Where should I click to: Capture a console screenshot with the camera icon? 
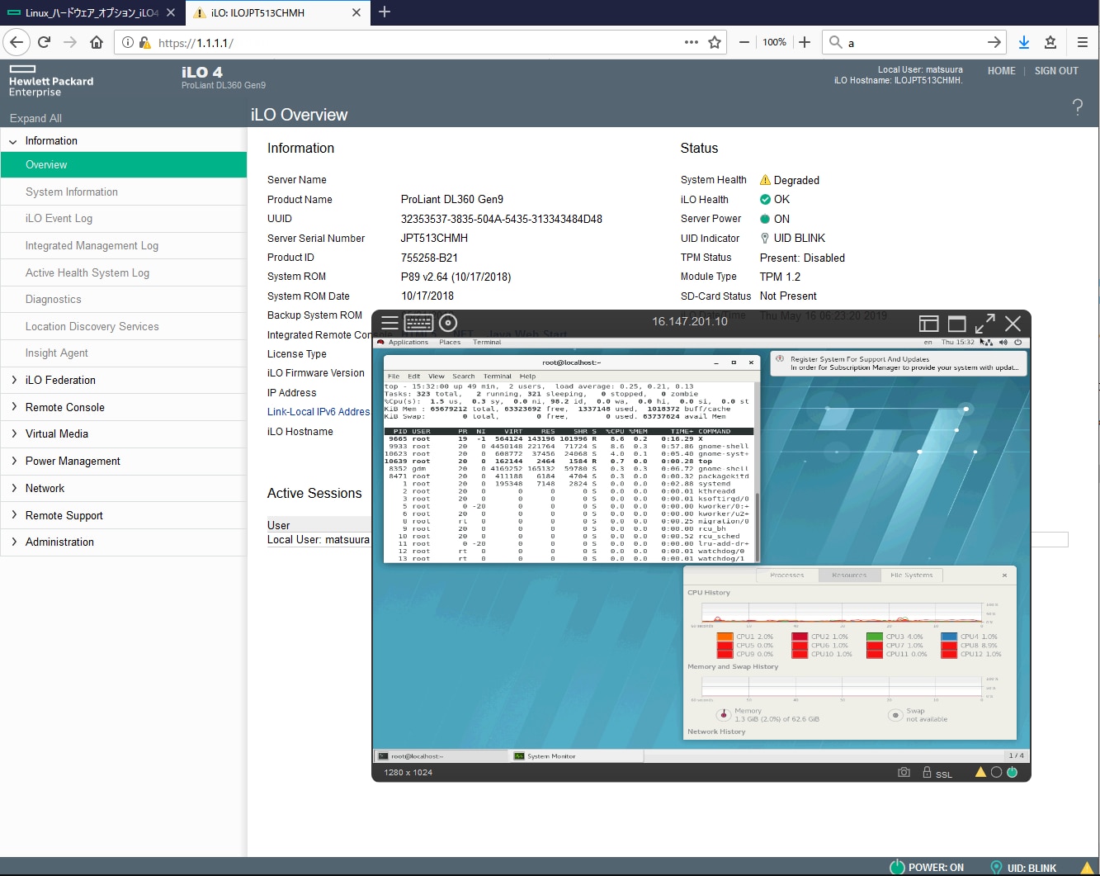(904, 773)
